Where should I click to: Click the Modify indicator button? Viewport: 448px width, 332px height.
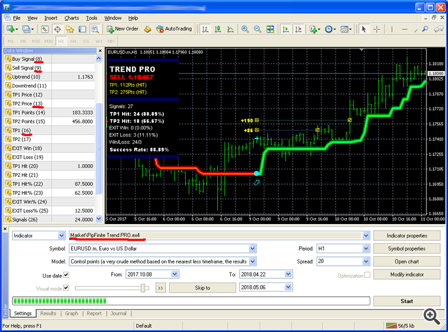(x=407, y=274)
